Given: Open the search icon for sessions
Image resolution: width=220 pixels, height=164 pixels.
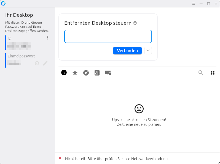Looking at the screenshot, I should tap(201, 73).
